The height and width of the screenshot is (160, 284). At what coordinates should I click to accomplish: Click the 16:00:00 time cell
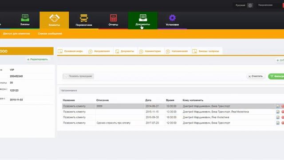pos(171,117)
